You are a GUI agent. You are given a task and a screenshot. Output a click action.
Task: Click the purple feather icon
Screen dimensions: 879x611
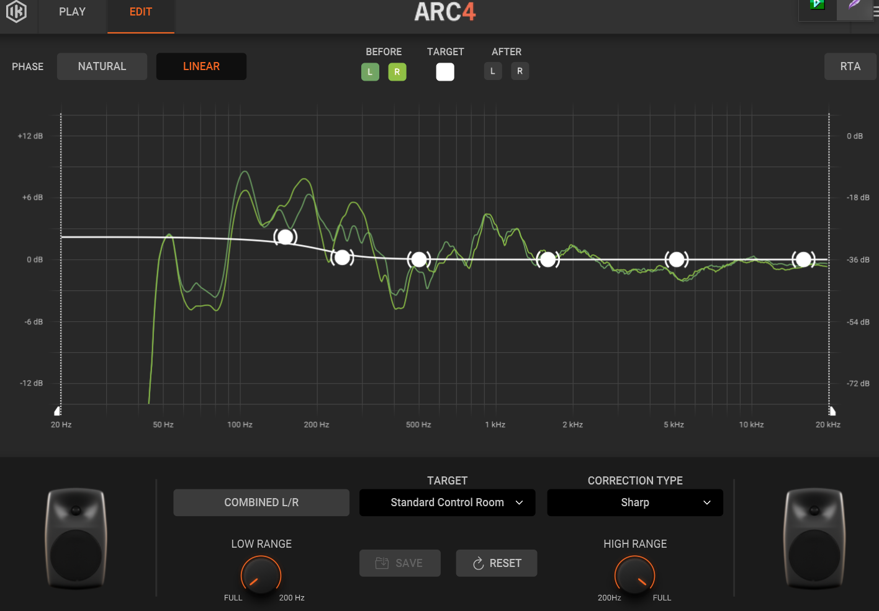tap(855, 4)
